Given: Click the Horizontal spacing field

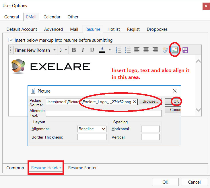Looking at the screenshot, I should (150, 129).
